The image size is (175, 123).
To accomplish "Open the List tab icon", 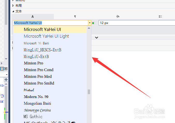I will [x=160, y=17].
